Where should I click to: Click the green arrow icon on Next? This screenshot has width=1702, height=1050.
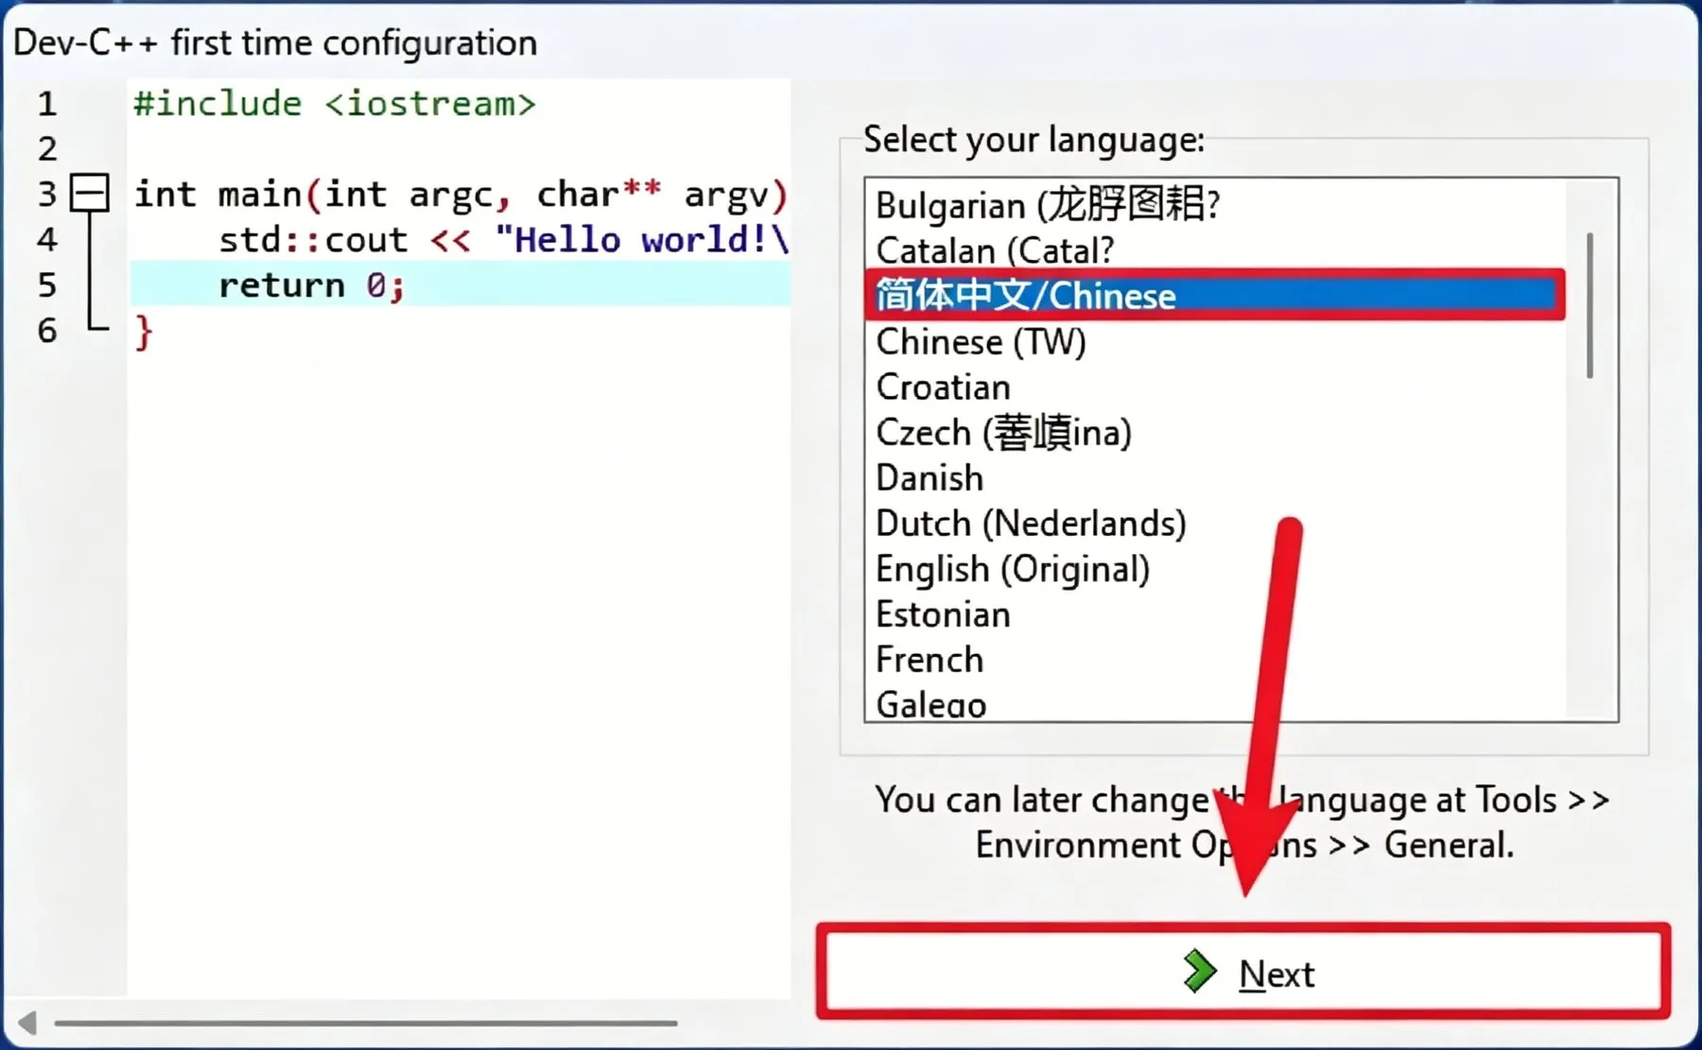(1200, 972)
